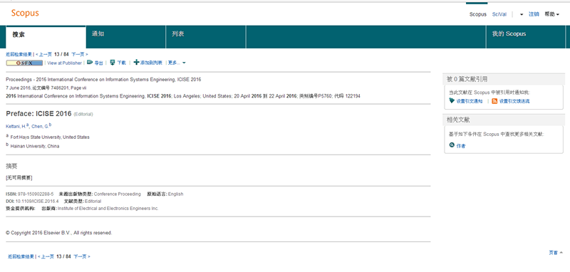Go to previous page via bottom 上一页
Viewport: 570px width, 272px height.
(46, 256)
